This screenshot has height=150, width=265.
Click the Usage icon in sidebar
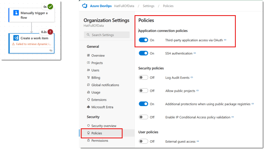pyautogui.click(x=88, y=92)
